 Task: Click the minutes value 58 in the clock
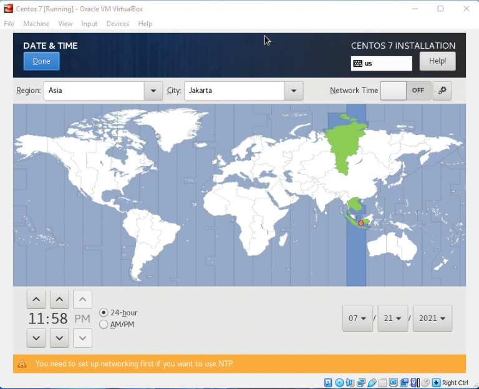(x=59, y=318)
